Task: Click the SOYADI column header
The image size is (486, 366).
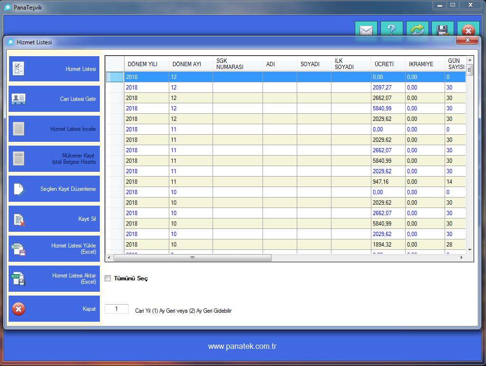Action: (x=314, y=64)
